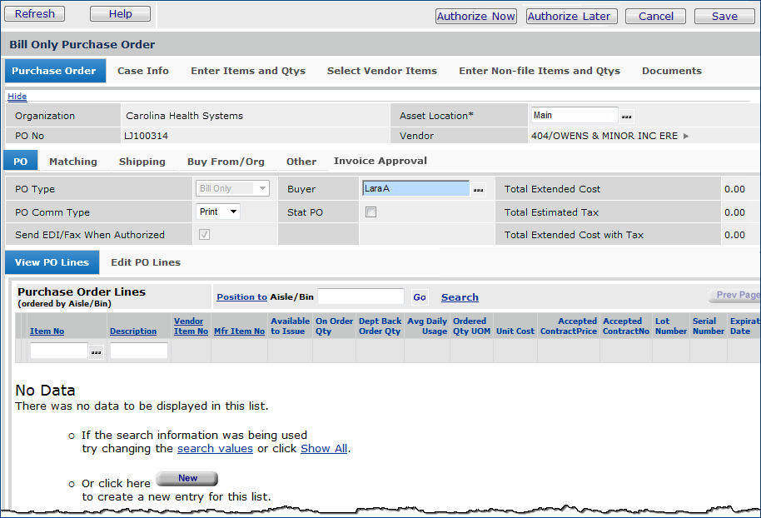Click the arrow icon next to Vendor name
Screen dimensions: 761x518
point(686,136)
